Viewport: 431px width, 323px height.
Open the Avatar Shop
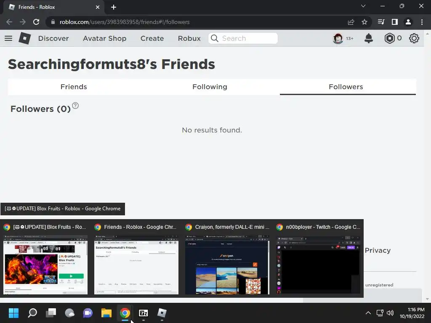point(104,38)
